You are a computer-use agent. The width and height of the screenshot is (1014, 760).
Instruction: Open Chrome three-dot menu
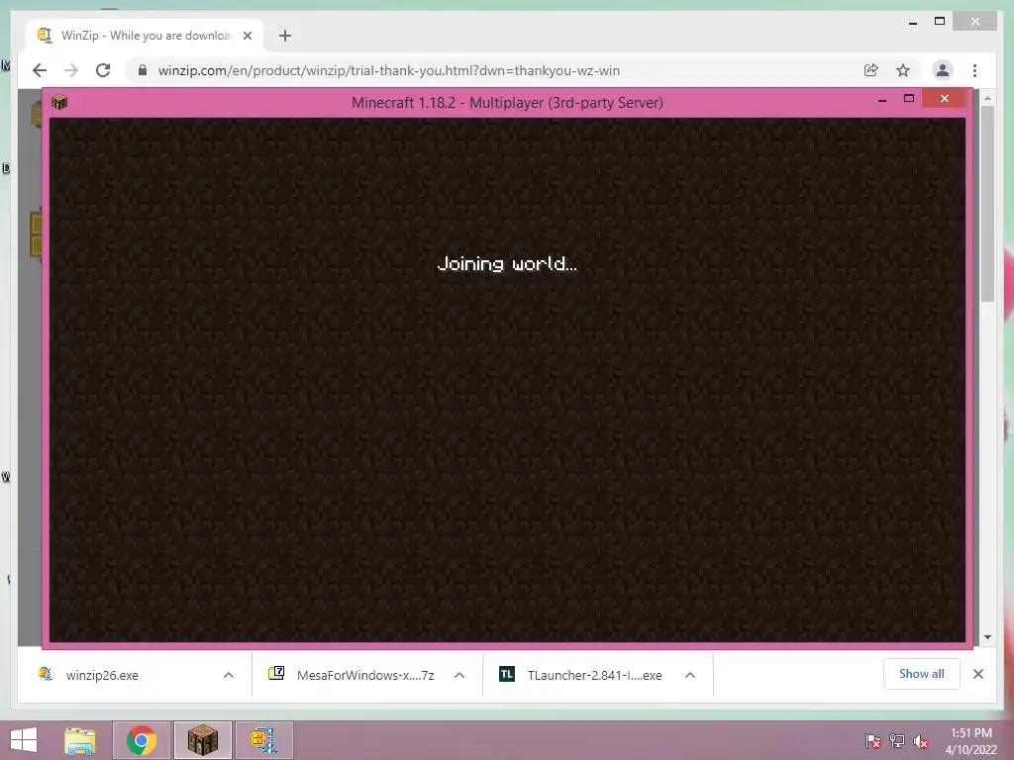click(974, 70)
